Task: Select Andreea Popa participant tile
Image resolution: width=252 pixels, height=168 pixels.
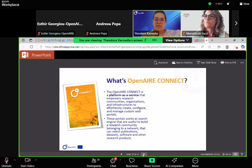Action: pos(108,24)
